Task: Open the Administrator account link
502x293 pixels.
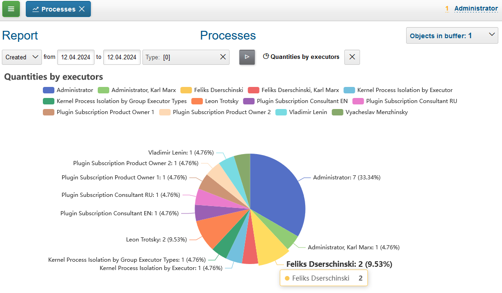Action: pos(476,8)
